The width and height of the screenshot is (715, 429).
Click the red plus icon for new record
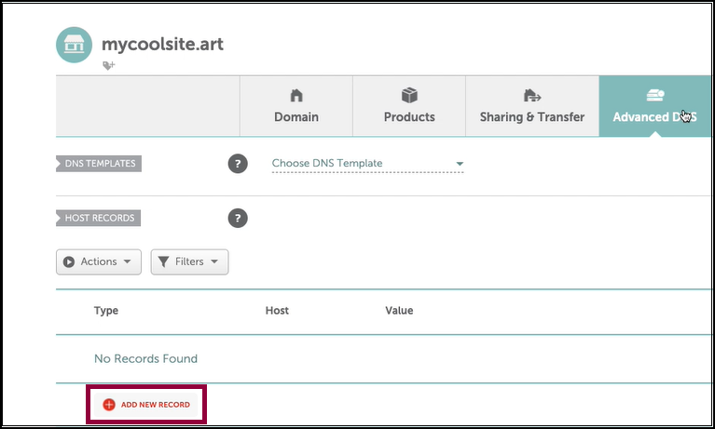point(109,405)
